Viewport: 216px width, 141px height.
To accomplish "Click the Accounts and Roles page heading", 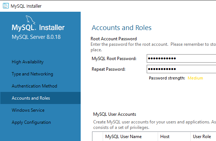I will coord(122,27).
